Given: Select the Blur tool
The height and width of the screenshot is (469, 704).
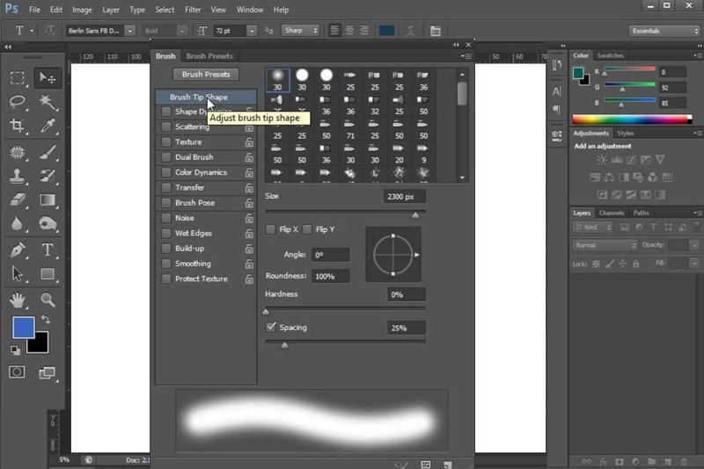Looking at the screenshot, I should tap(17, 223).
